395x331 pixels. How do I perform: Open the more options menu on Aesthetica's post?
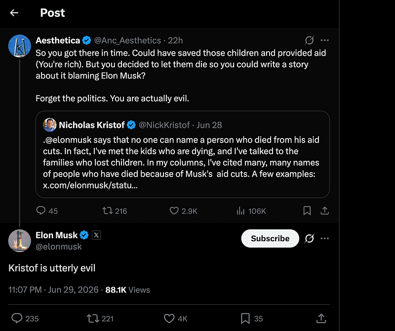coord(325,40)
